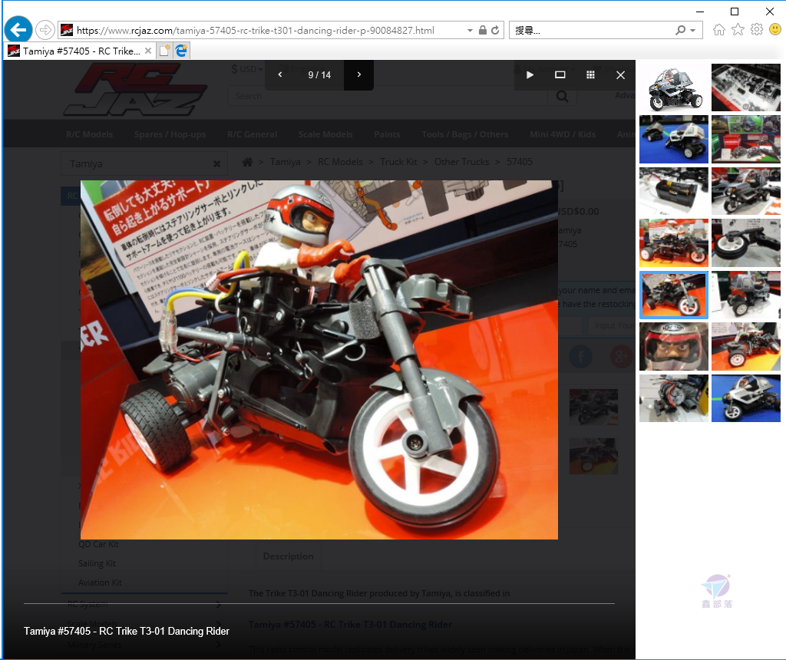Click the RC Jaz site logo

(135, 89)
